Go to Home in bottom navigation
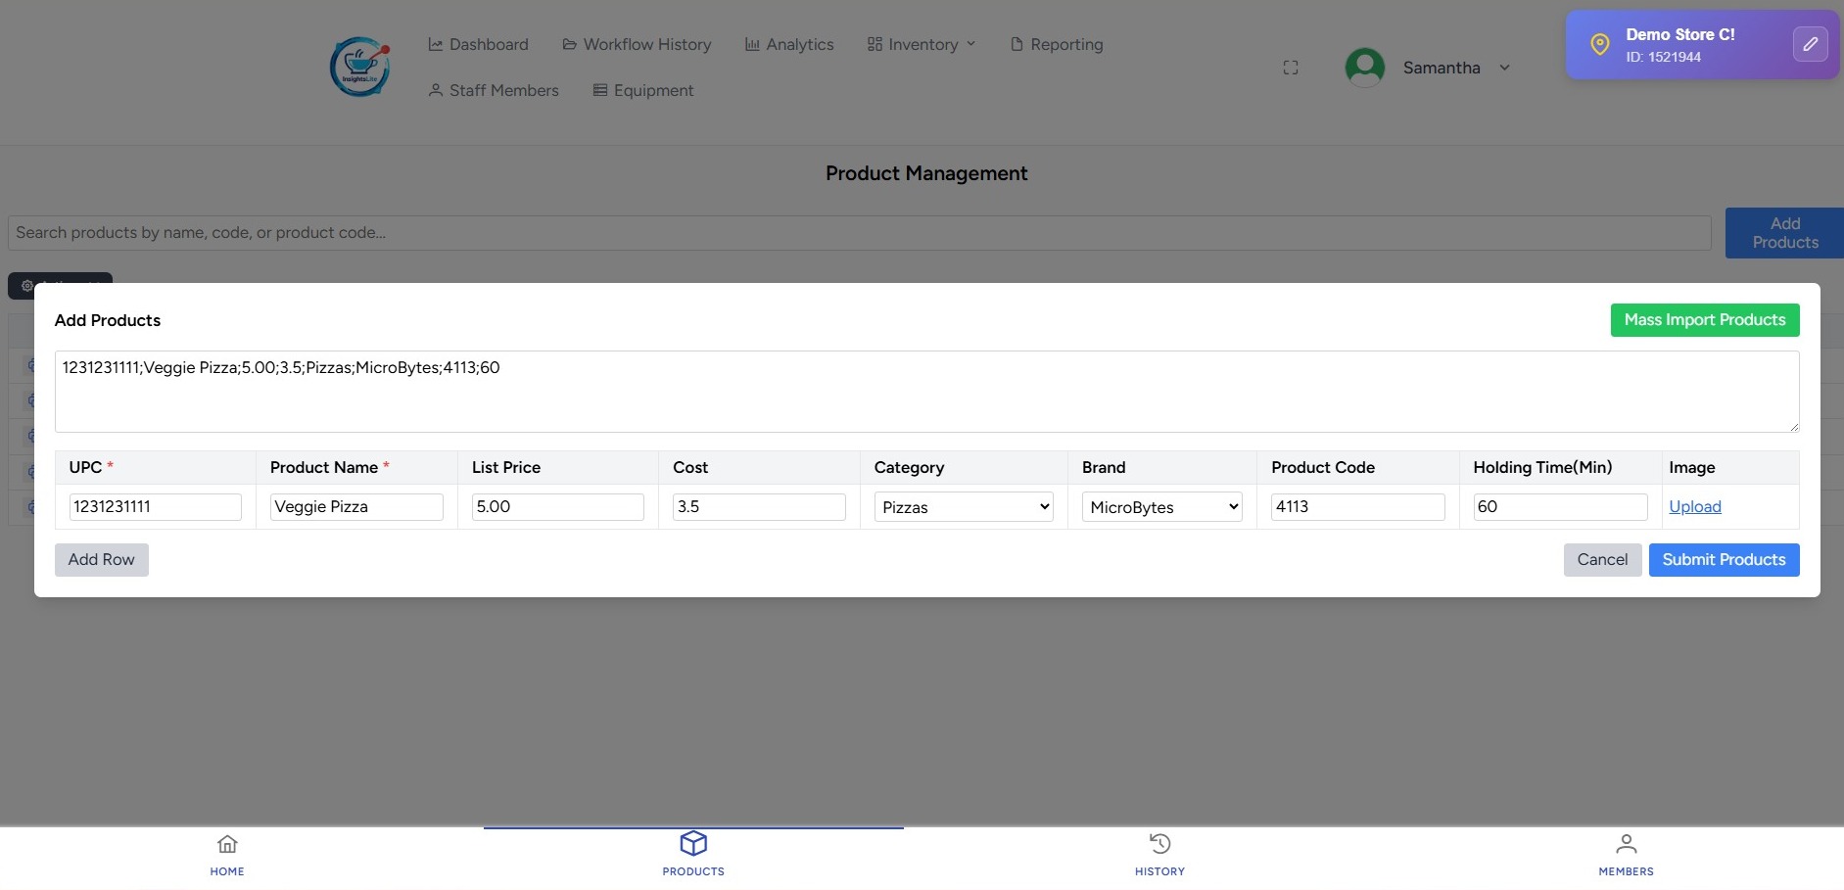The height and width of the screenshot is (890, 1844). [x=227, y=854]
